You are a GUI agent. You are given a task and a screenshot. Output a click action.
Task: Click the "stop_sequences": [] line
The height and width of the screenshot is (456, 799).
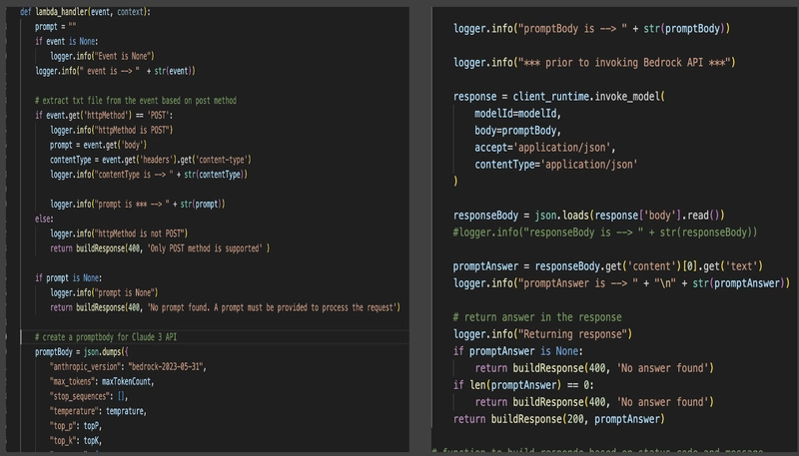tap(89, 396)
